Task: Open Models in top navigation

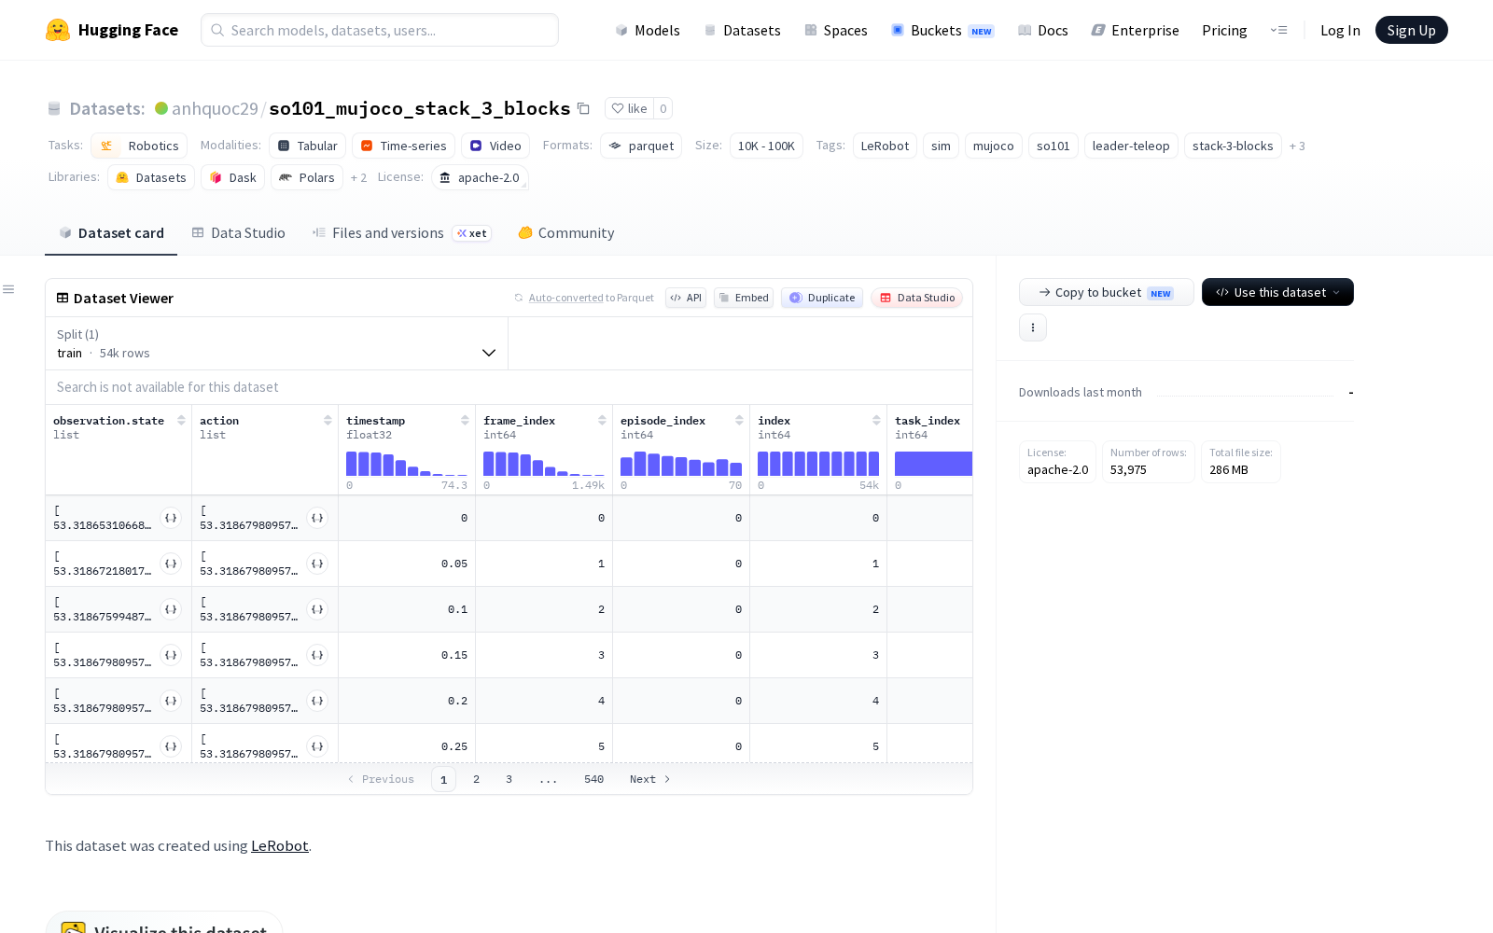Action: point(648,30)
